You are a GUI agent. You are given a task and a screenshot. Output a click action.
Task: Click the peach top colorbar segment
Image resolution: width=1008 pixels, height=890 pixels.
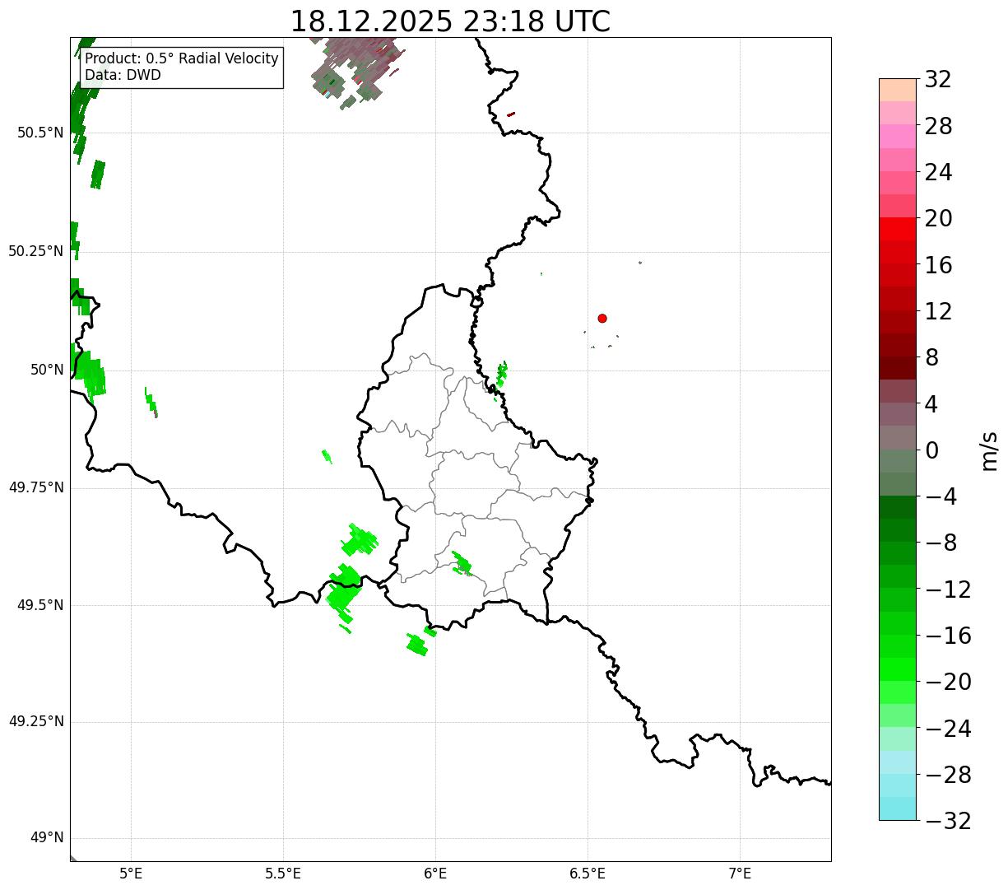pos(898,90)
